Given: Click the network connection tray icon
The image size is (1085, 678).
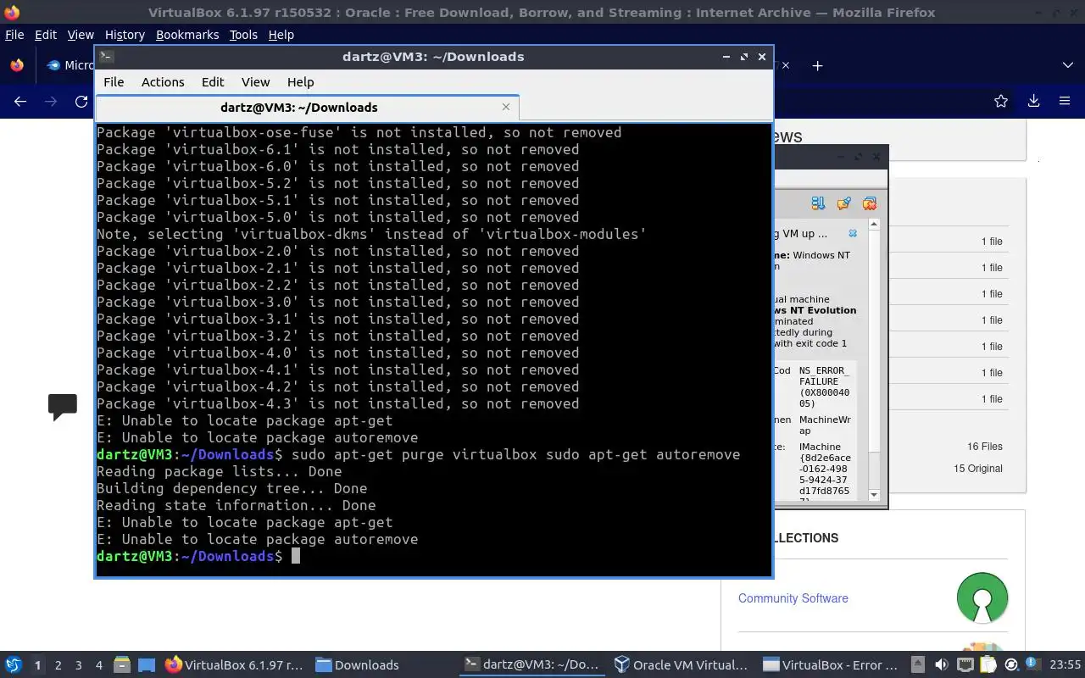Looking at the screenshot, I should [x=965, y=665].
